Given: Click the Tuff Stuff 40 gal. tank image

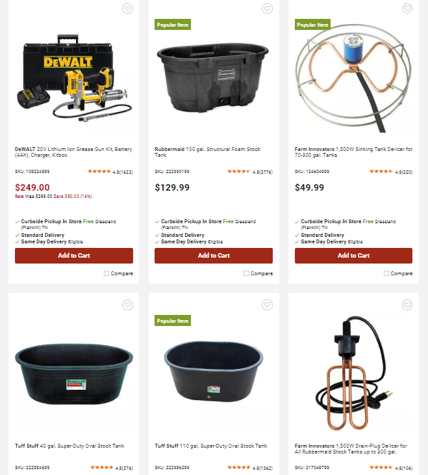Looking at the screenshot, I should pyautogui.click(x=74, y=374).
